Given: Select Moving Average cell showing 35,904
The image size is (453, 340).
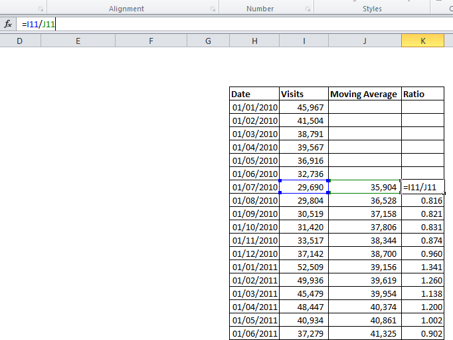Looking at the screenshot, I should tap(365, 187).
